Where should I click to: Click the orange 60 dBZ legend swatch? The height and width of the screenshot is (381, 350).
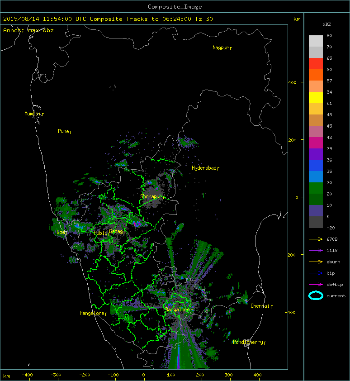(x=316, y=75)
